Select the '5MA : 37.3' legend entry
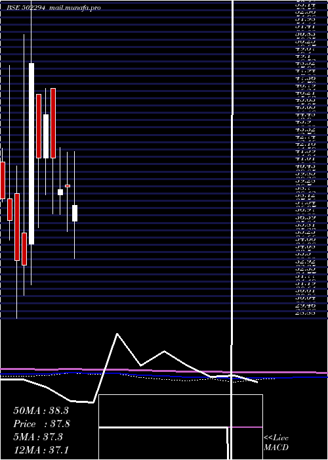The width and height of the screenshot is (328, 460). click(x=38, y=437)
